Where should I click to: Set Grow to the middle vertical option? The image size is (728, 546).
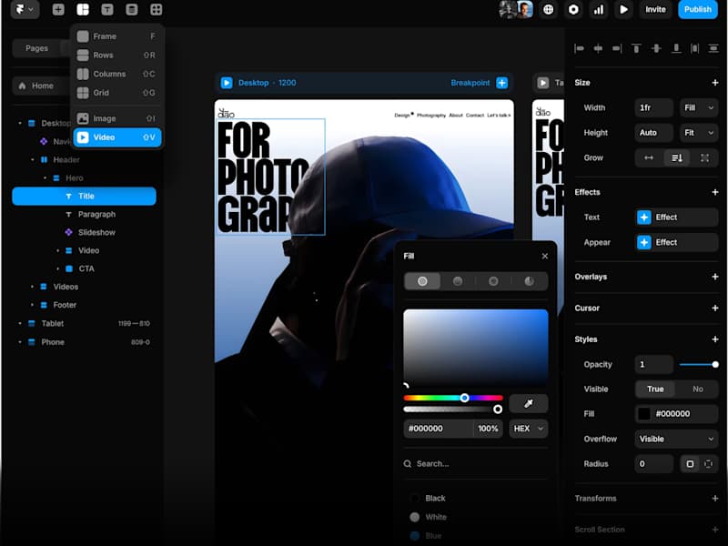[676, 157]
